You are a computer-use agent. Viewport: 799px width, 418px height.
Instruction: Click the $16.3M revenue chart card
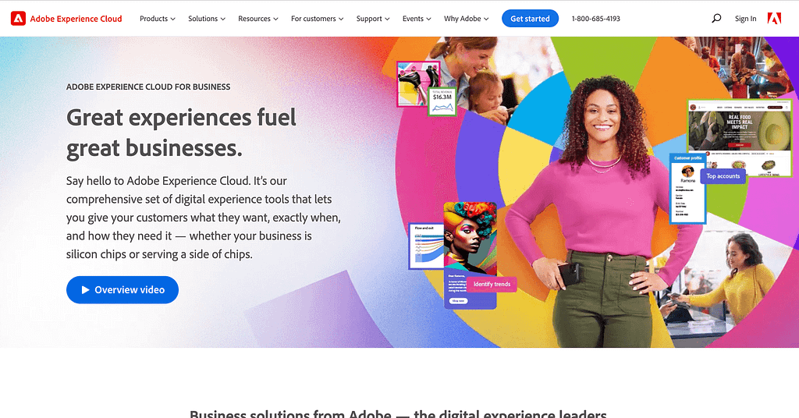[x=442, y=102]
